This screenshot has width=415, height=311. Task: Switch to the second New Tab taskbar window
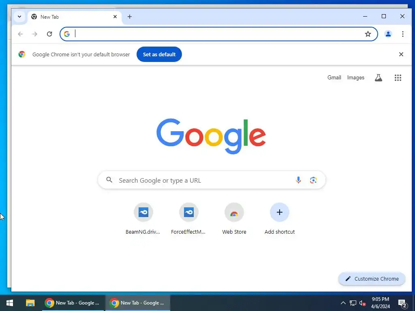[x=138, y=303]
